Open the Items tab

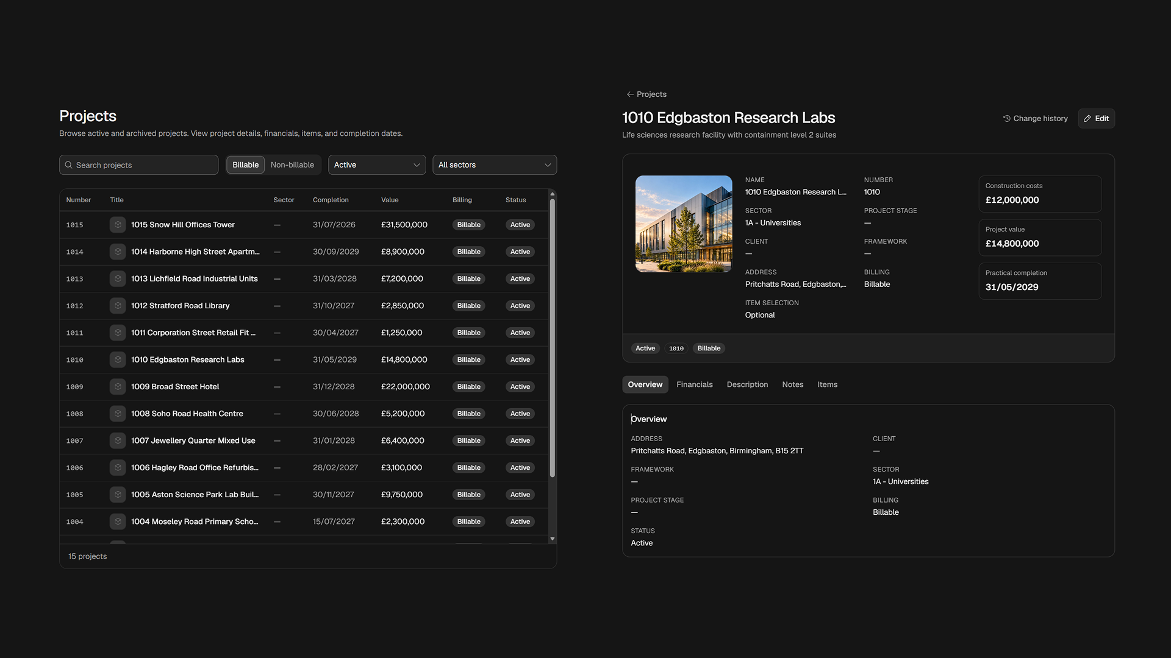coord(828,384)
